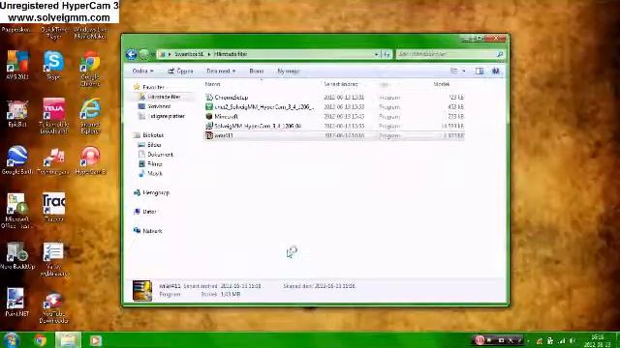Click the red HyperCam tray icon

480,339
